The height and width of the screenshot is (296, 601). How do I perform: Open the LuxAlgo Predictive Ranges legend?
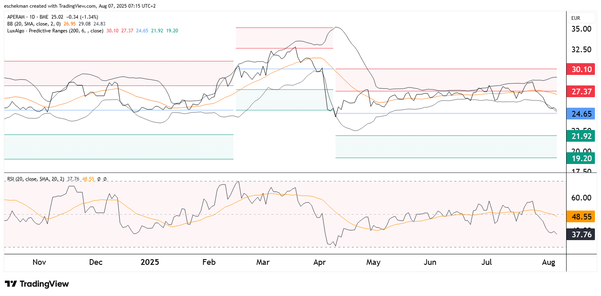click(55, 31)
